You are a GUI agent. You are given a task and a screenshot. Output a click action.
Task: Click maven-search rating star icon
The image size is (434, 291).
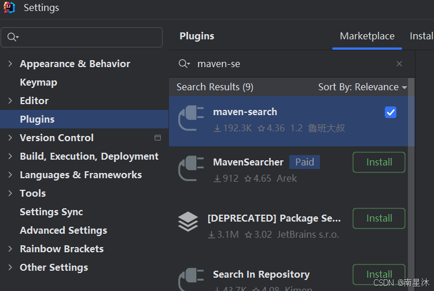261,128
